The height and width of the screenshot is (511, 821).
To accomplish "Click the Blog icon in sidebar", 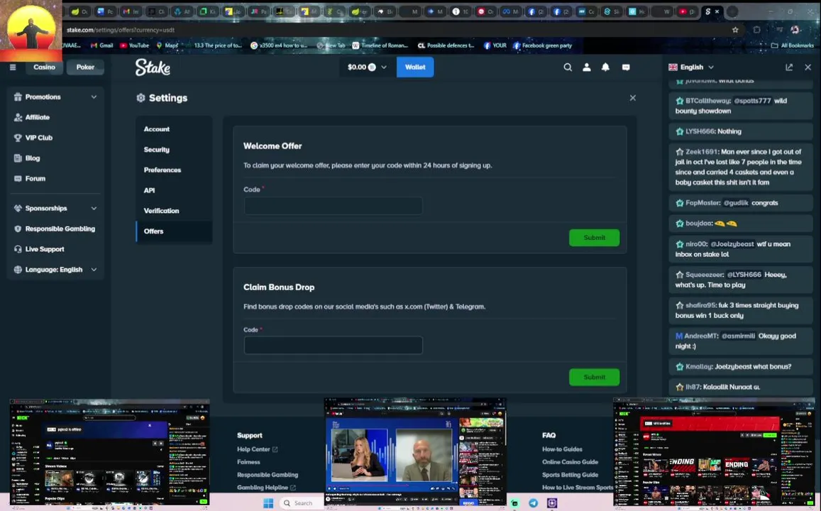I will click(x=18, y=158).
